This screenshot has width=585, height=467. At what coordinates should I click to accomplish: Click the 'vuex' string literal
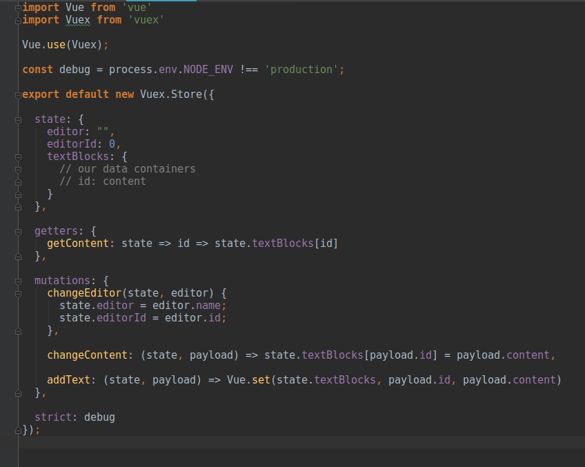(146, 20)
